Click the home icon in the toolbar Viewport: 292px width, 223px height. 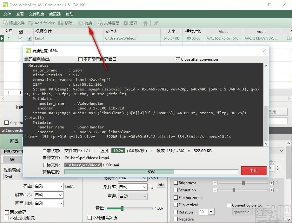(145, 23)
